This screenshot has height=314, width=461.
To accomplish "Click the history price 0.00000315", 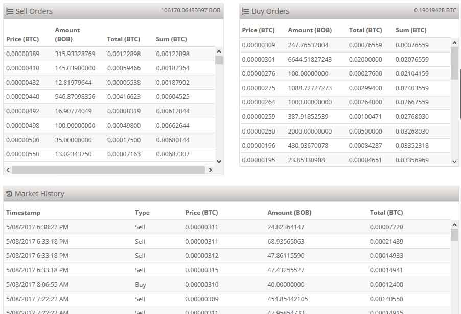I will tap(202, 270).
